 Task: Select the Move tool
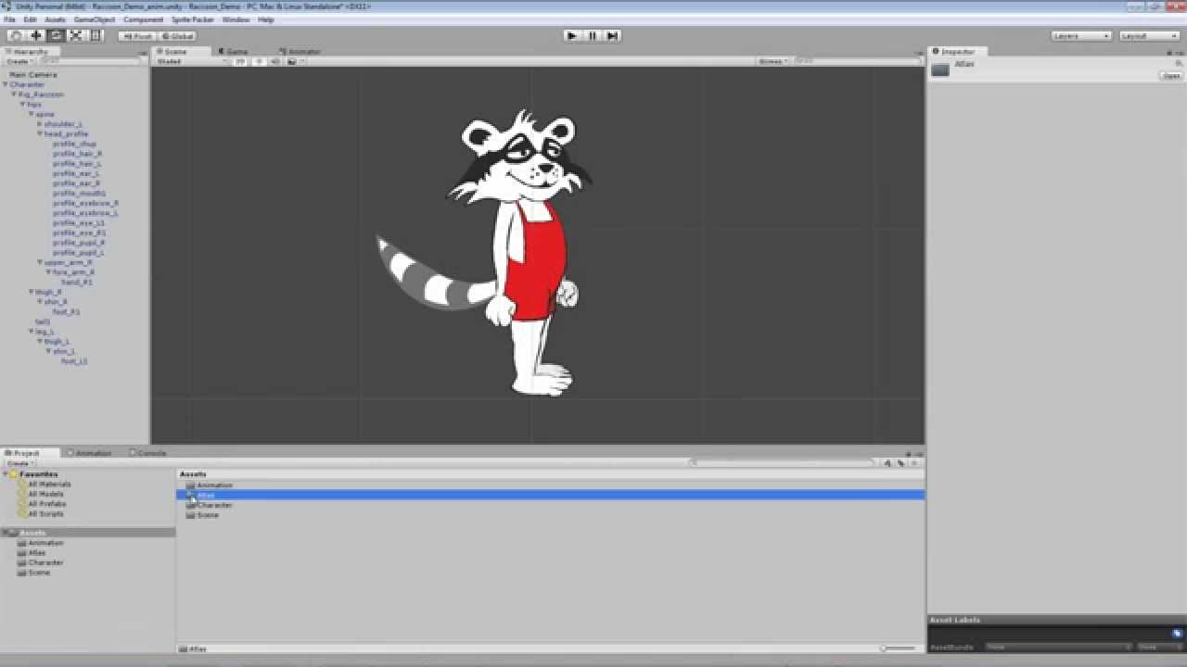36,35
